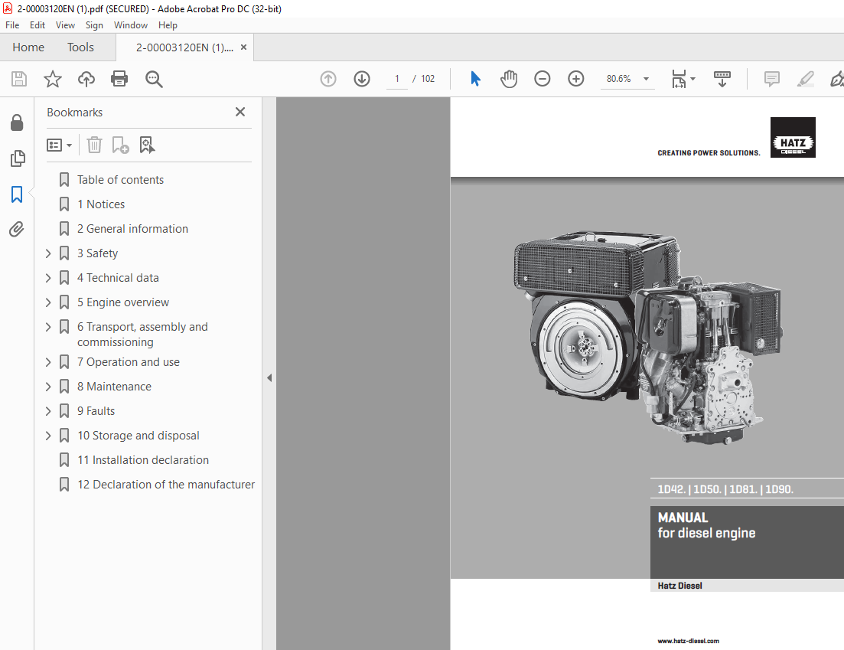Close the Bookmarks panel
Viewport: 844px width, 650px height.
pyautogui.click(x=240, y=112)
